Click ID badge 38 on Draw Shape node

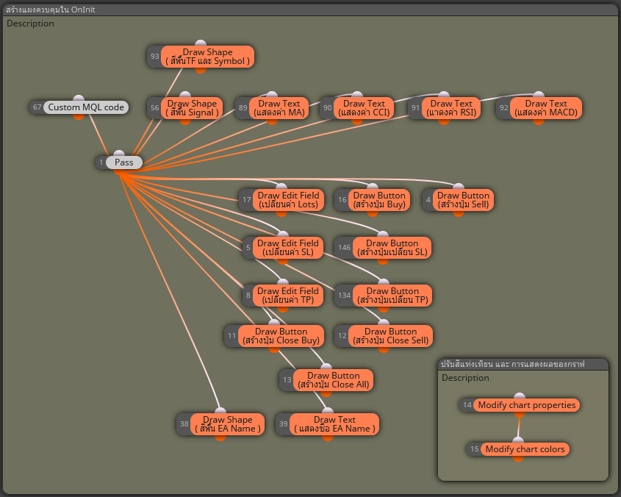184,424
